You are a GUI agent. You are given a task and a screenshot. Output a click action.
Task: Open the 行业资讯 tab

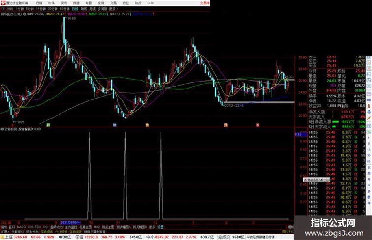pos(61,232)
